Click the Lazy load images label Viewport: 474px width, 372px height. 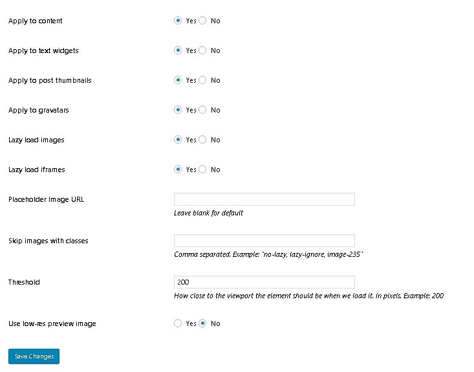pyautogui.click(x=36, y=140)
